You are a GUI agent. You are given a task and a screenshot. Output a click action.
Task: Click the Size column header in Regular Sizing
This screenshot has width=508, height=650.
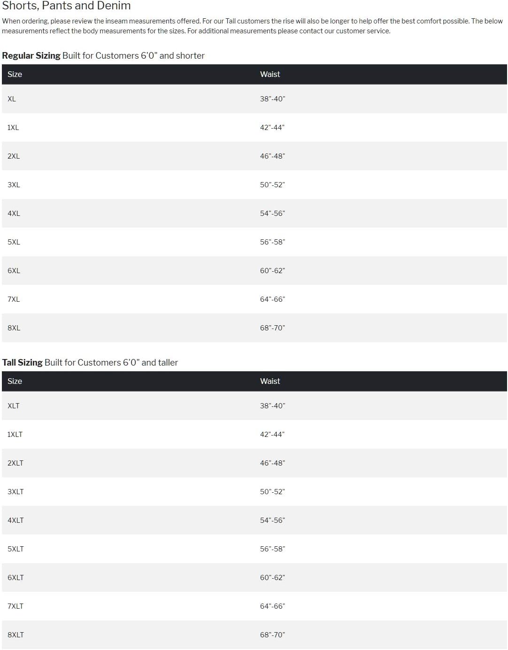coord(15,74)
